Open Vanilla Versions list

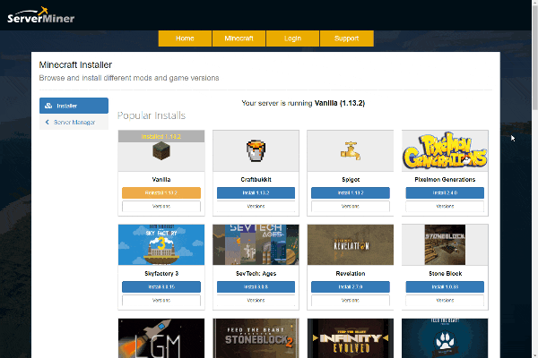pos(161,206)
